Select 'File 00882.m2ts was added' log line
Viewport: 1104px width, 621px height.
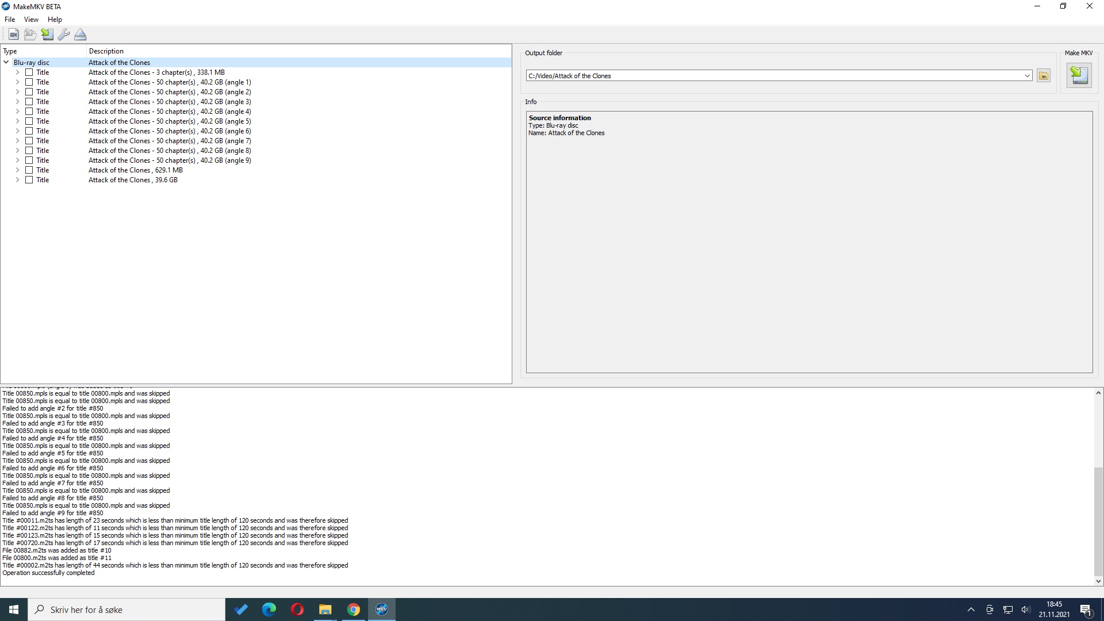pos(57,551)
